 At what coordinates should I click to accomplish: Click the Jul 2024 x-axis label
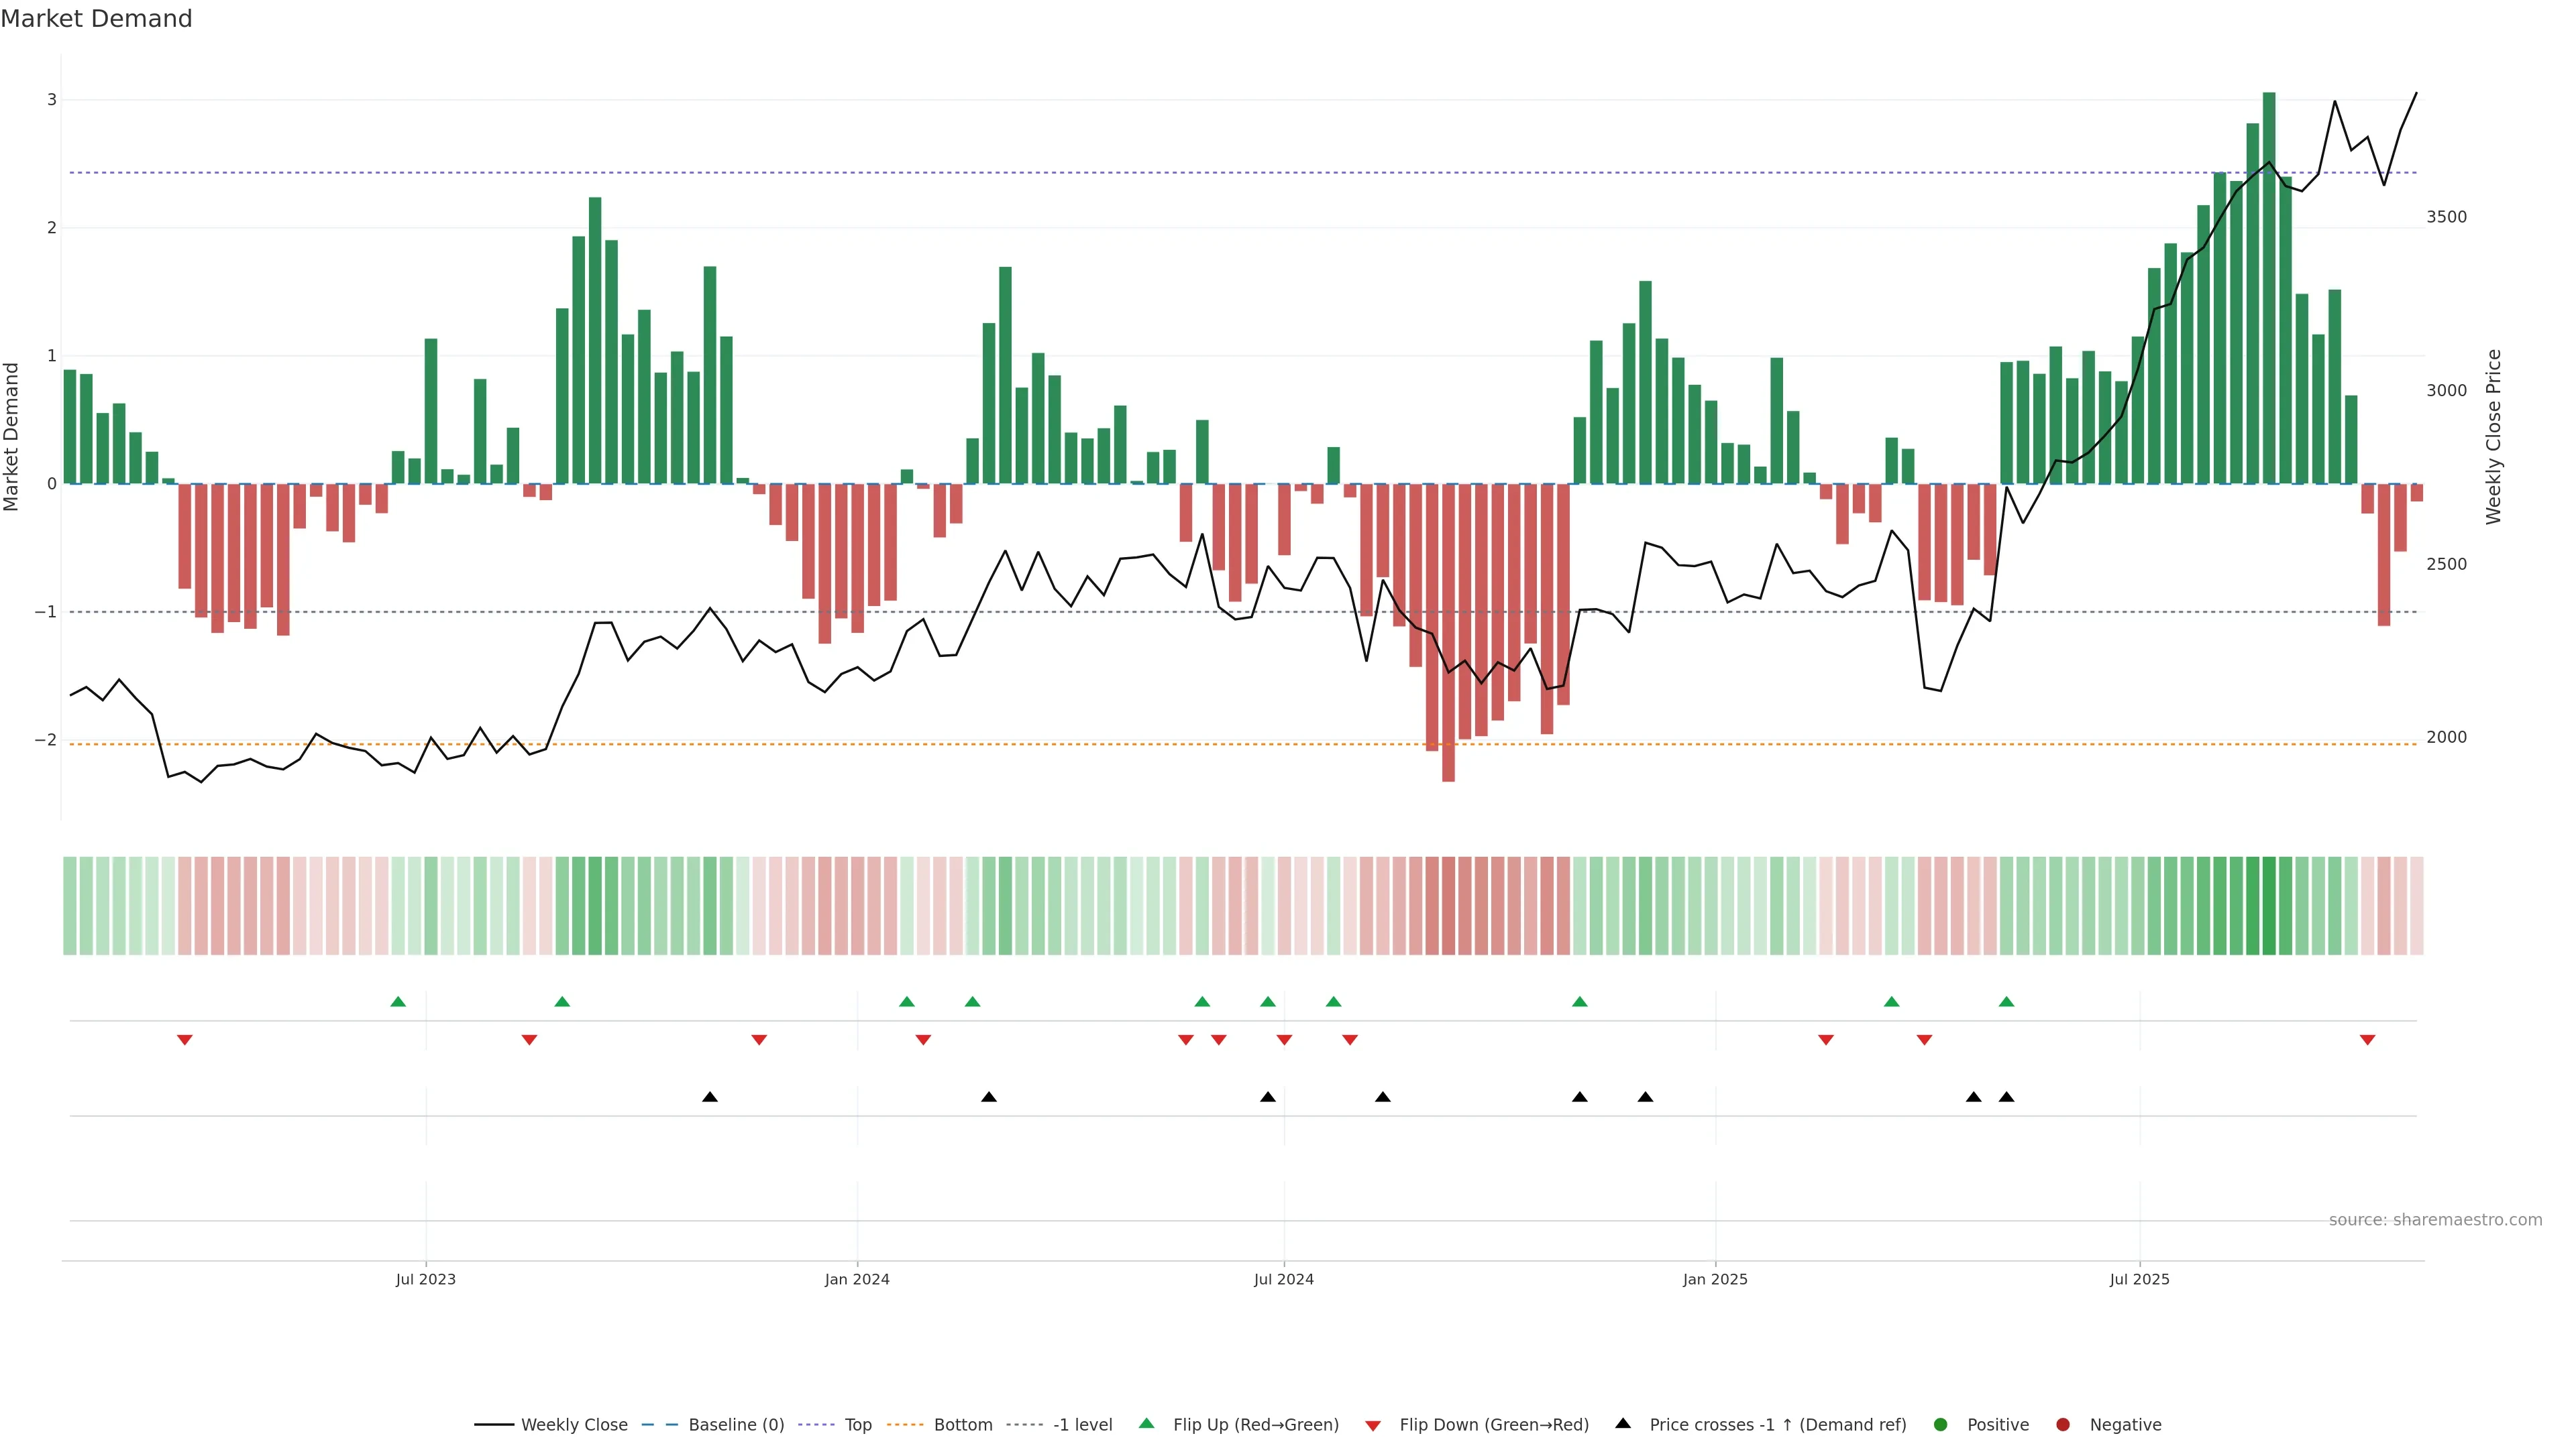pos(1284,1279)
